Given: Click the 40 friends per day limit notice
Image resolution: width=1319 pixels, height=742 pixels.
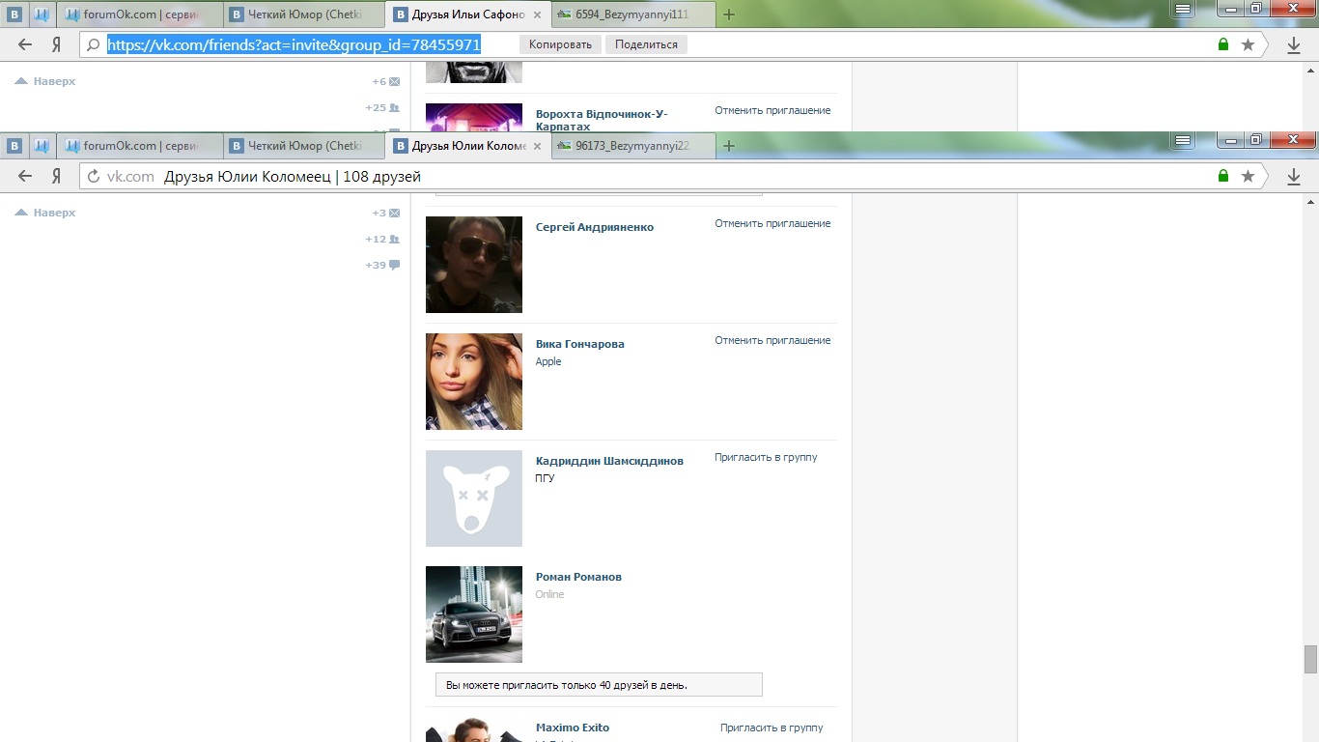Looking at the screenshot, I should coord(599,685).
